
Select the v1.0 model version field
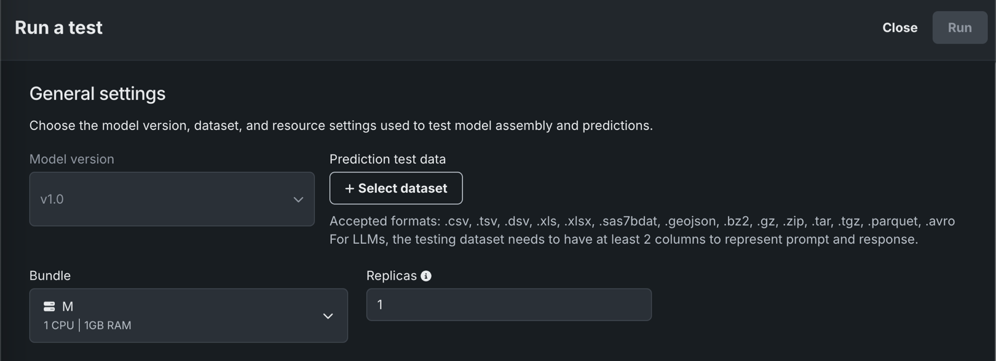160,199
